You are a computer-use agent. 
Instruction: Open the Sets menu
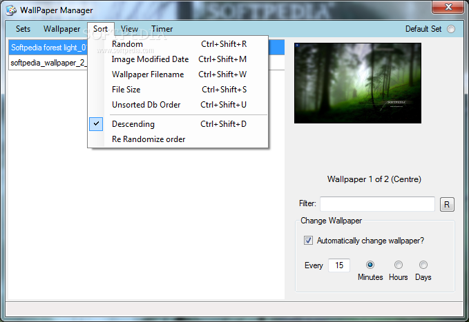[23, 29]
